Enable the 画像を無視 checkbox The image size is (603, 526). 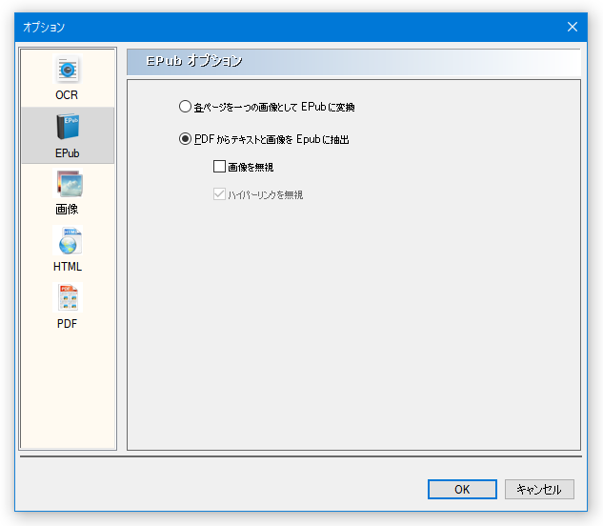coord(219,167)
